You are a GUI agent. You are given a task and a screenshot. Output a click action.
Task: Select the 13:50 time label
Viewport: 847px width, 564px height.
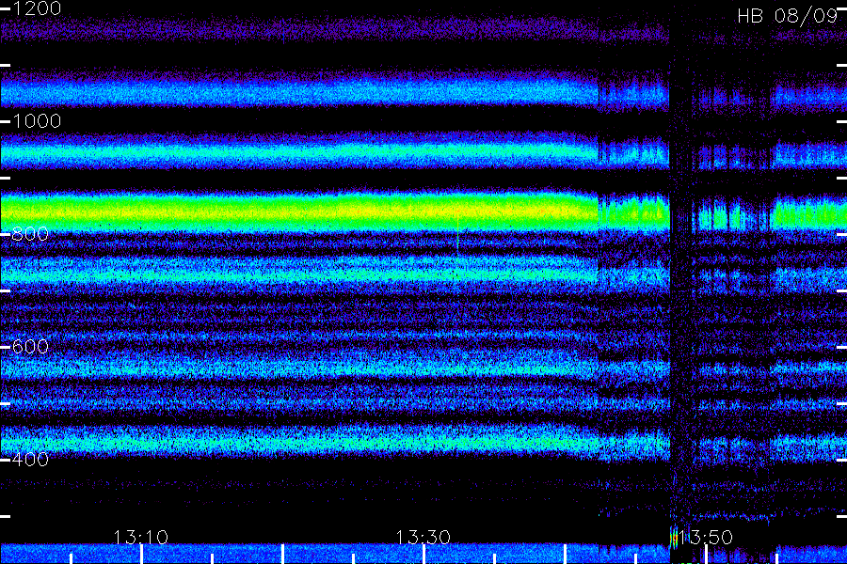pyautogui.click(x=706, y=537)
